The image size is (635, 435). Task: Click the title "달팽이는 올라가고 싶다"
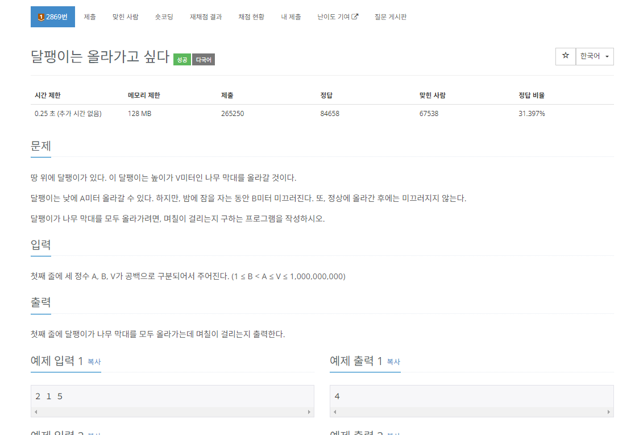(100, 56)
